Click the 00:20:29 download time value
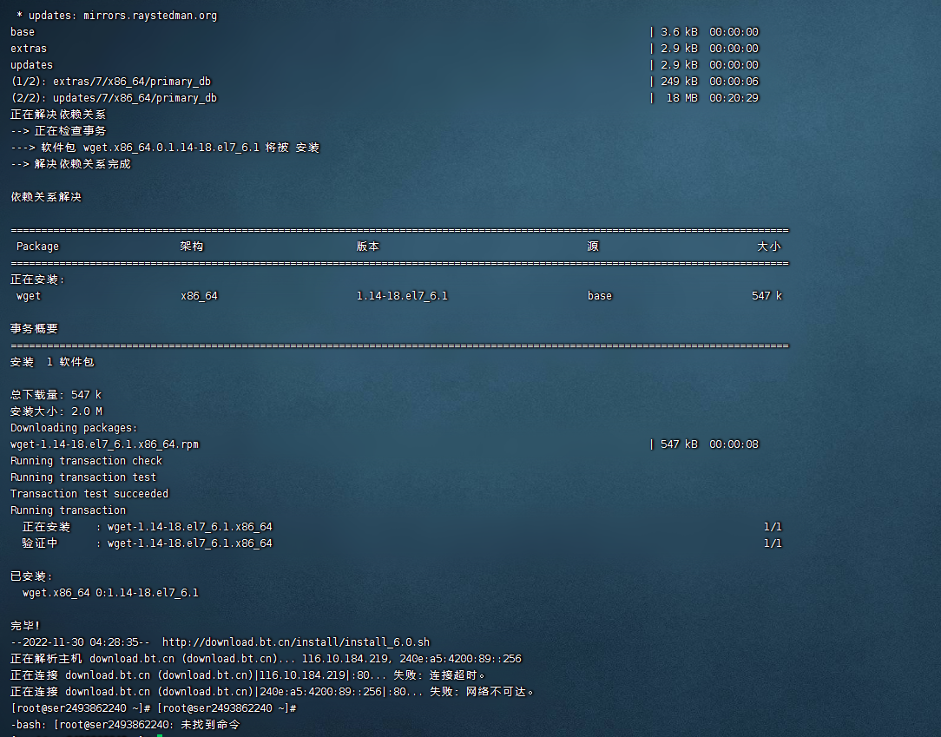Viewport: 941px width, 737px height. [x=734, y=98]
